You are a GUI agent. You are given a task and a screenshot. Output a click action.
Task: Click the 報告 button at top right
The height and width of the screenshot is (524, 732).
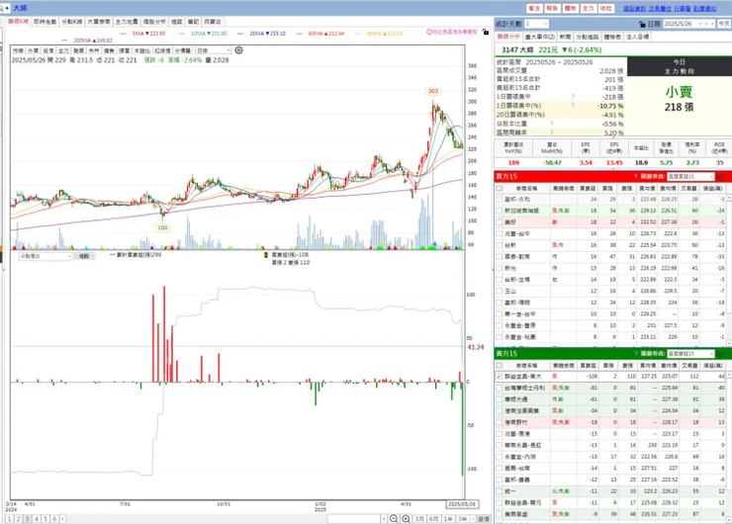pyautogui.click(x=552, y=8)
